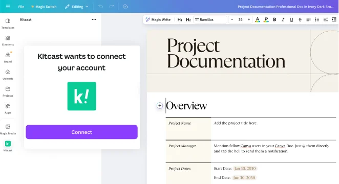Increase the font size

pyautogui.click(x=249, y=19)
